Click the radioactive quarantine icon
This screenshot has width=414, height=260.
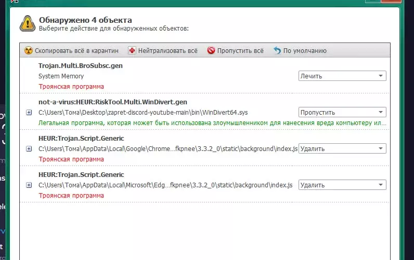click(28, 50)
